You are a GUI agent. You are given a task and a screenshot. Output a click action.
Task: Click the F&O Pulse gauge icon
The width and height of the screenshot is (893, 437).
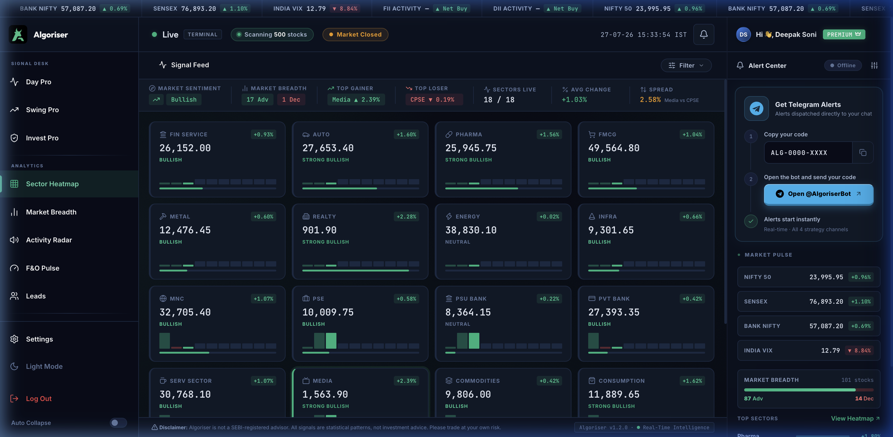[x=14, y=268]
